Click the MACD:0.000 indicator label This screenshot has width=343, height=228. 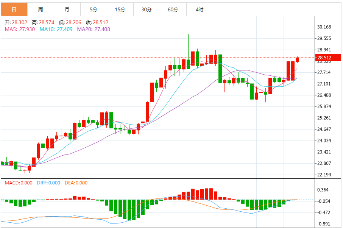pos(19,183)
